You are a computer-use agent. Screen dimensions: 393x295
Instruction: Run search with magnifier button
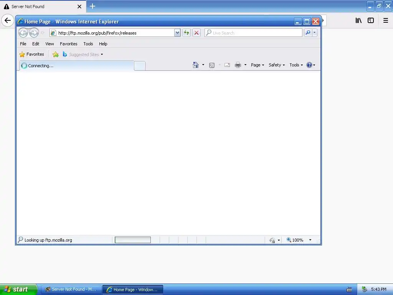coord(308,33)
